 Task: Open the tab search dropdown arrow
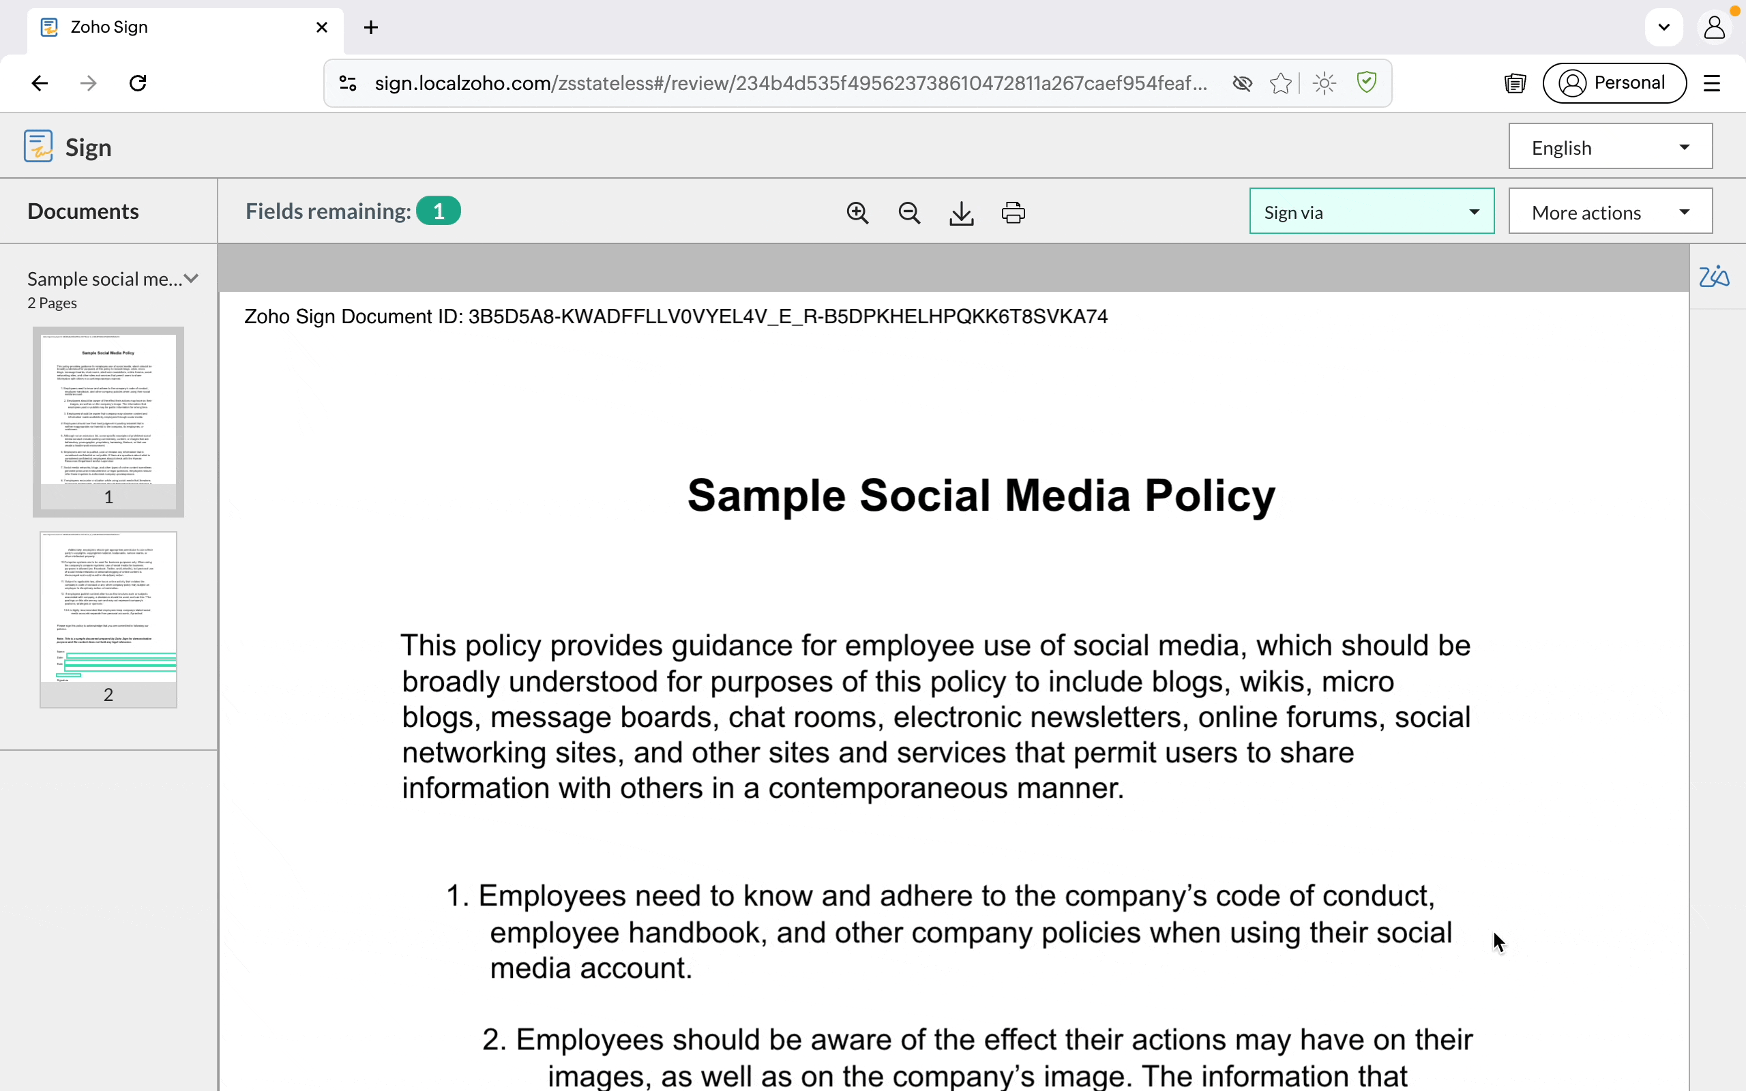[x=1663, y=27]
